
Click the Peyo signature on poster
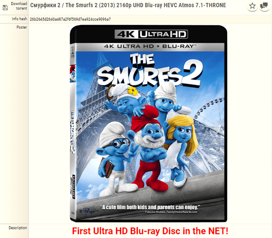(x=88, y=211)
